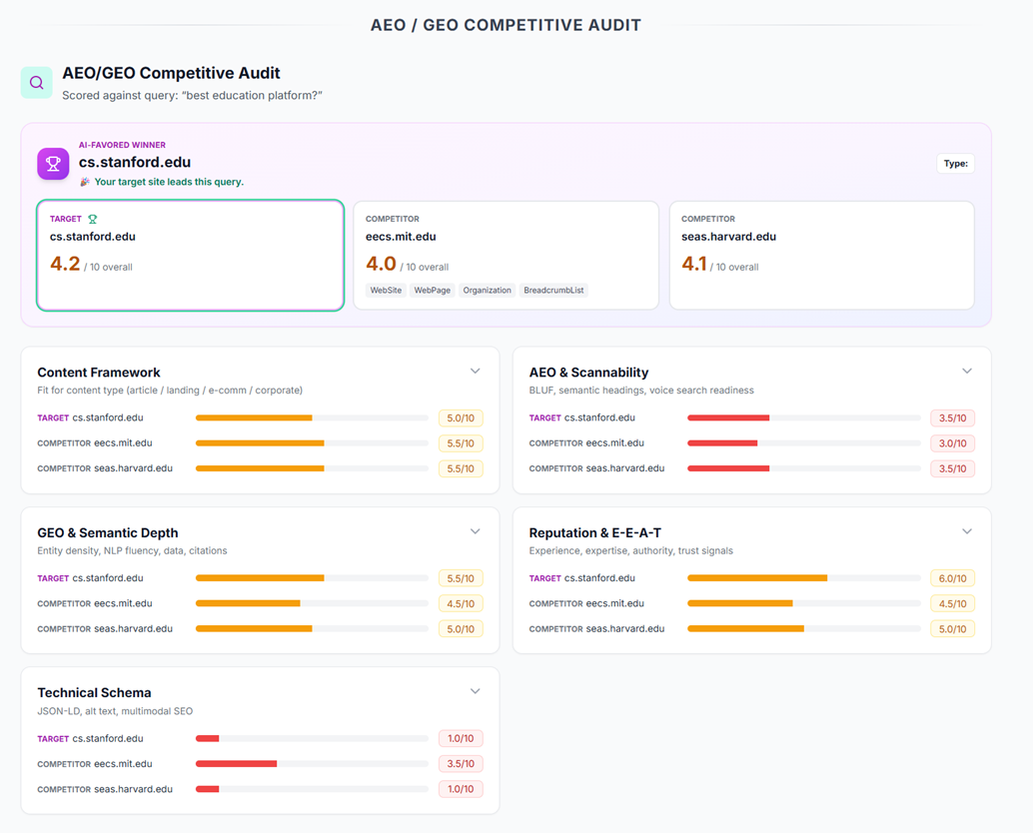Select the cs.stanford.edu target card
Image resolution: width=1033 pixels, height=833 pixels.
(x=191, y=255)
